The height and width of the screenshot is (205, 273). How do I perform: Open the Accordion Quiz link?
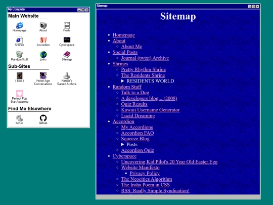[x=138, y=150]
